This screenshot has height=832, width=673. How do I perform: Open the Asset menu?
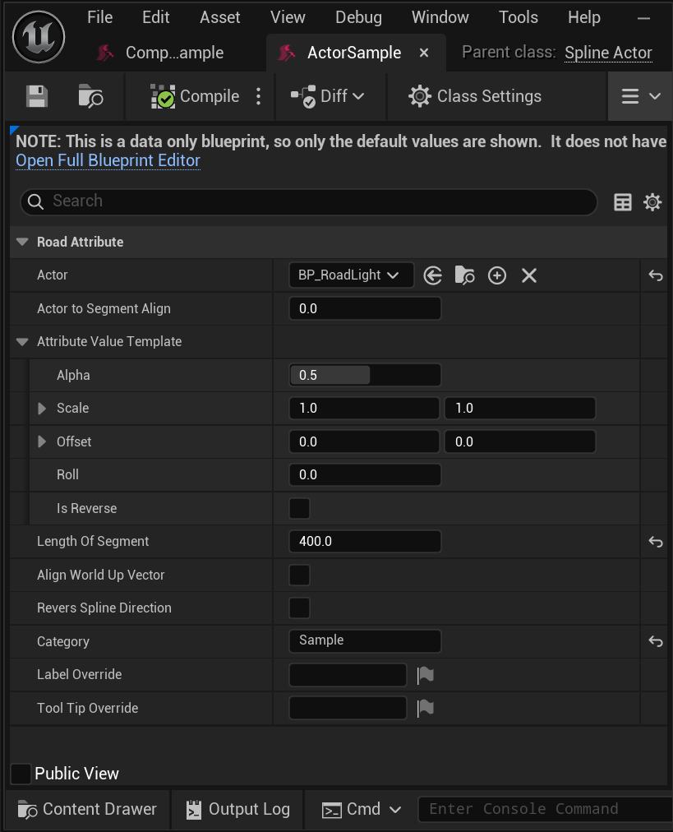pyautogui.click(x=219, y=17)
